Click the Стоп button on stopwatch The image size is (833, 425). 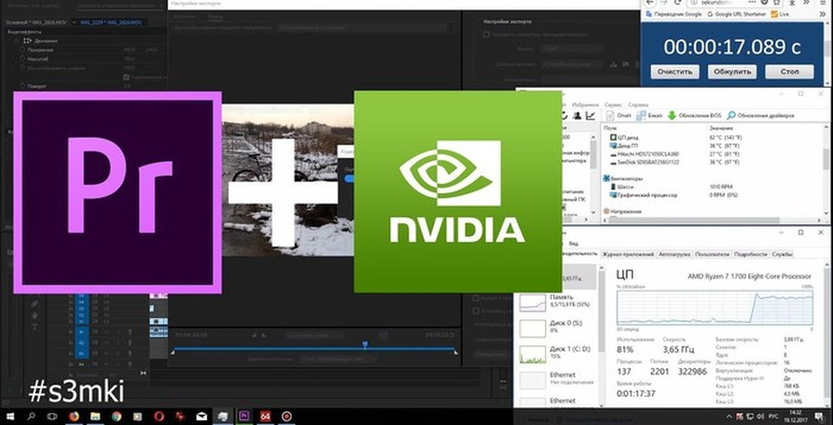tap(789, 71)
